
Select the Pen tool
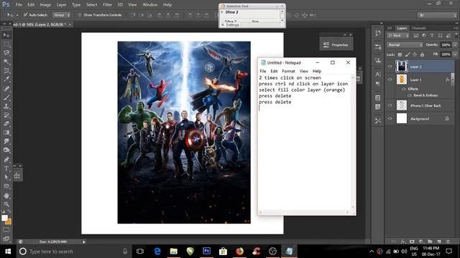tap(6, 159)
